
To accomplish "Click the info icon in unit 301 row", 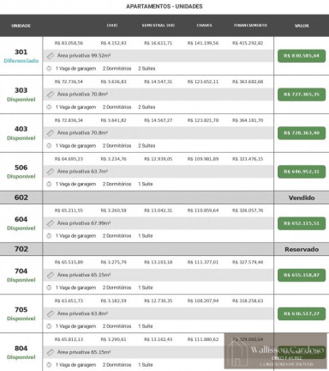I will tap(49, 69).
